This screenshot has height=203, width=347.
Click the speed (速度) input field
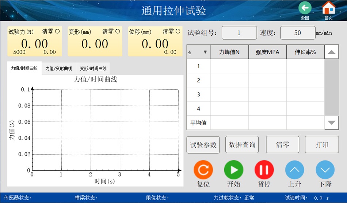[x=297, y=33]
